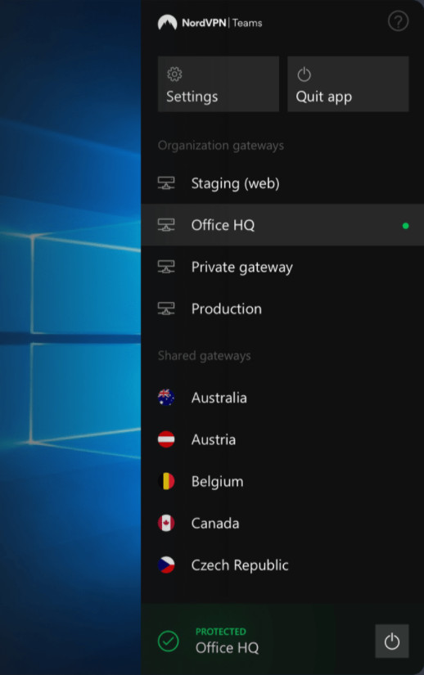The image size is (424, 675).
Task: Click the Canada flag icon
Action: 166,523
